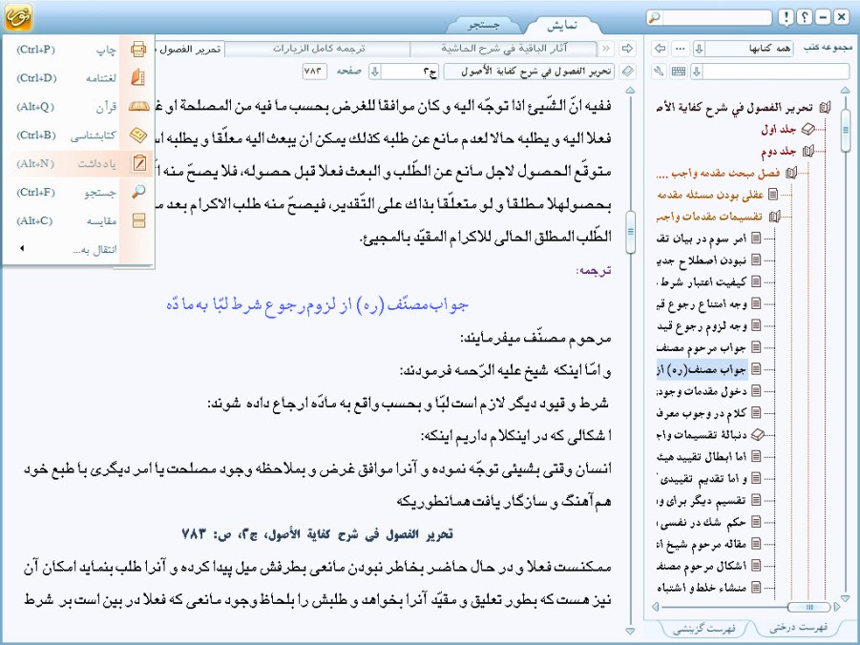860x645 pixels.
Task: Open the sidebar search field dropdown arrow
Action: (x=697, y=72)
